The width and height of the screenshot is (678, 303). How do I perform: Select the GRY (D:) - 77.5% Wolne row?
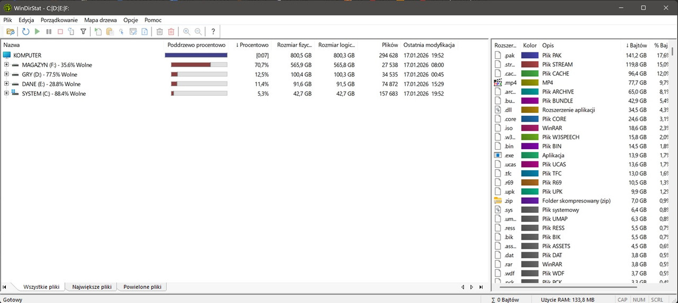point(244,74)
